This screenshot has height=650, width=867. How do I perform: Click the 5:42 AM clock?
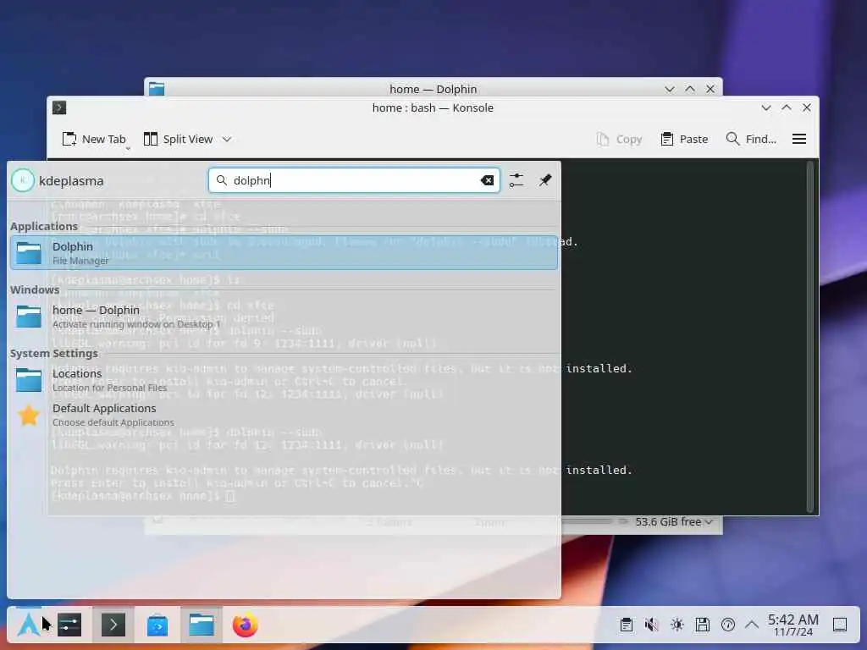pos(792,625)
